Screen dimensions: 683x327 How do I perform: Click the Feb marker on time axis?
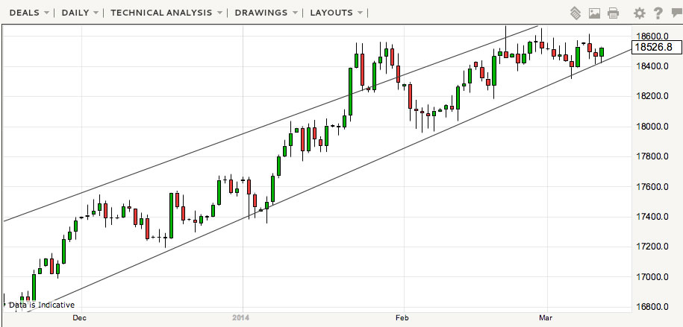403,317
